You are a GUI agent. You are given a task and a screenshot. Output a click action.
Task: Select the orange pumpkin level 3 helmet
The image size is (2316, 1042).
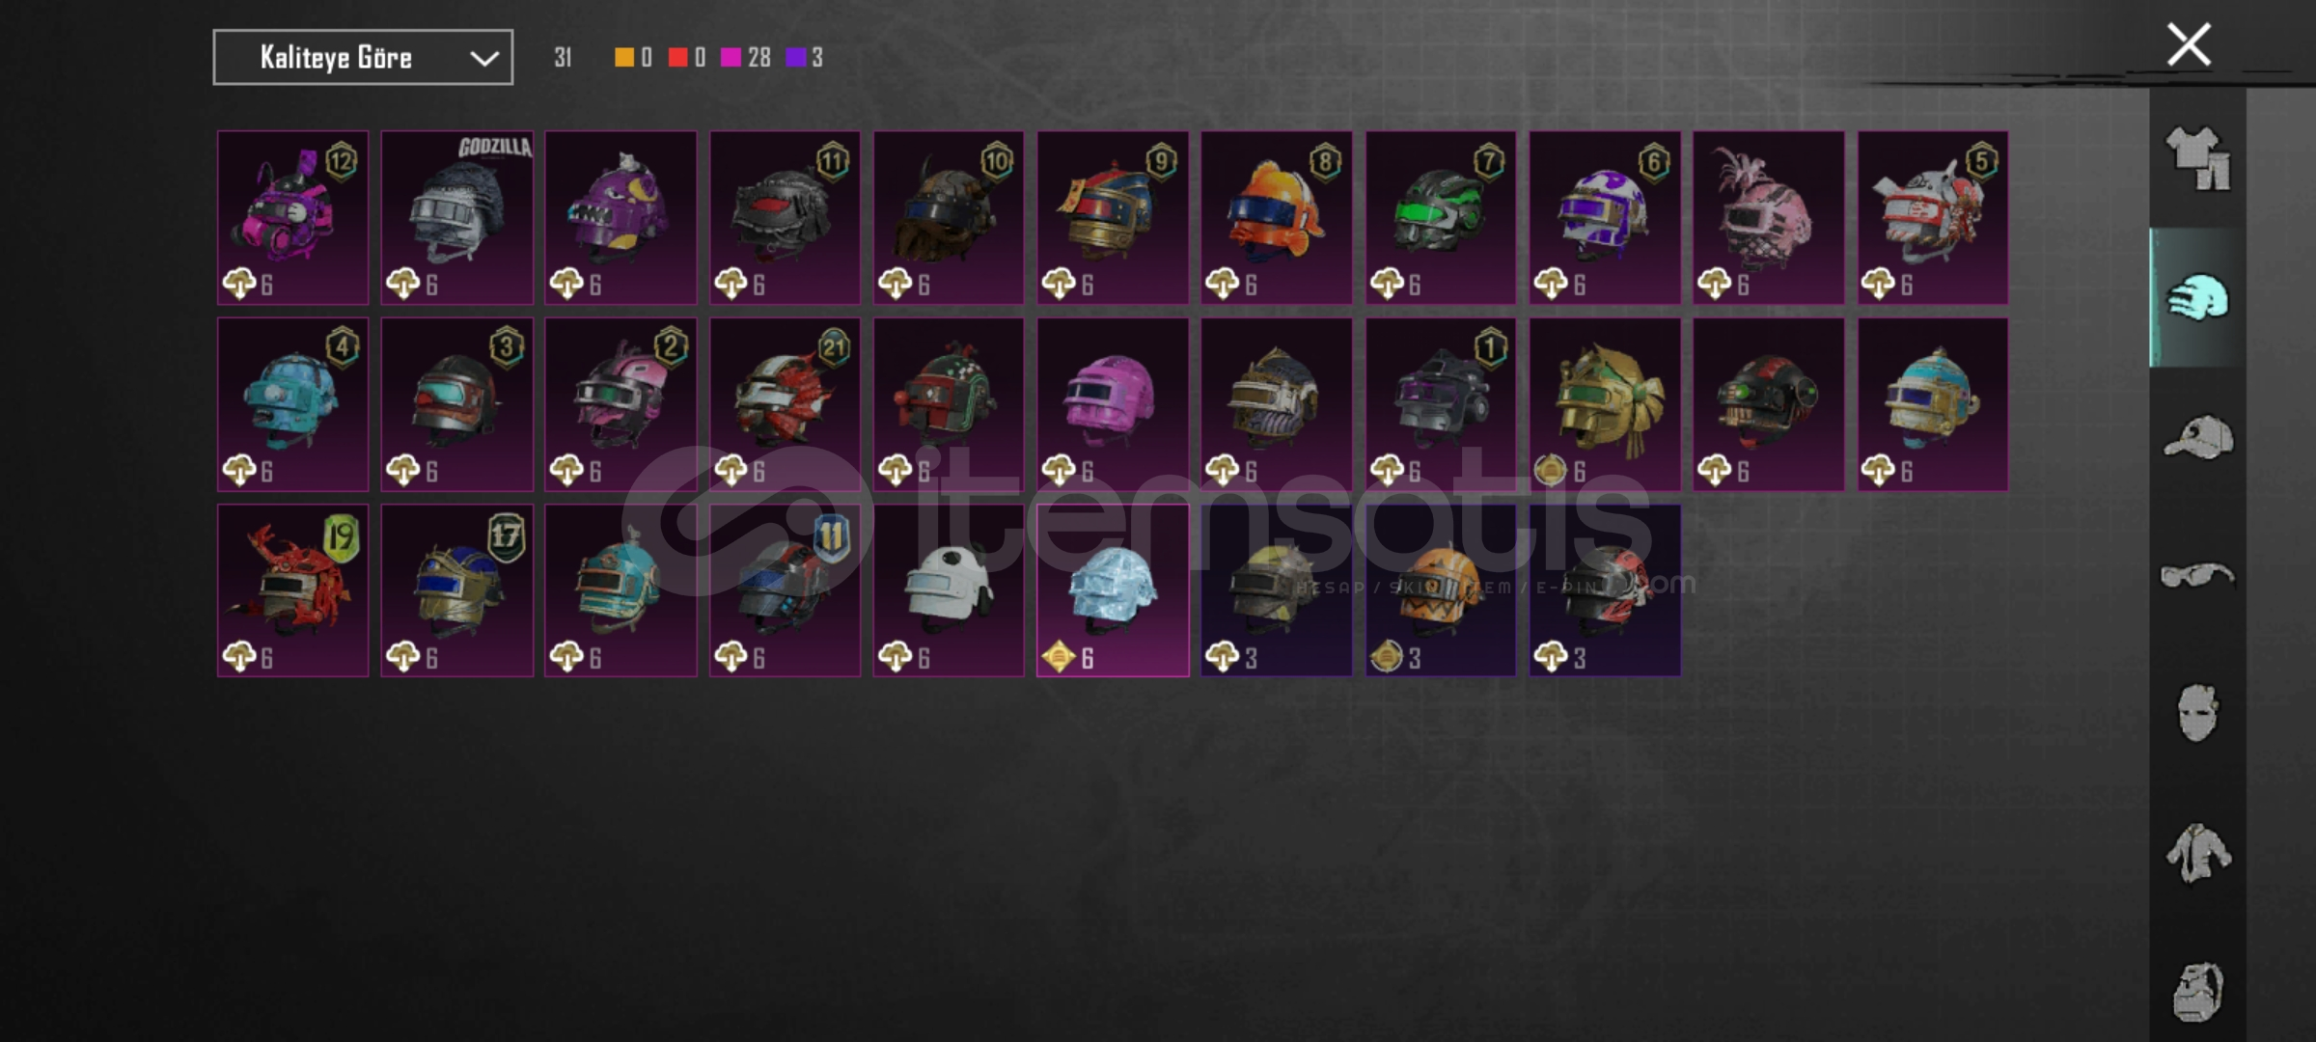click(x=1440, y=590)
